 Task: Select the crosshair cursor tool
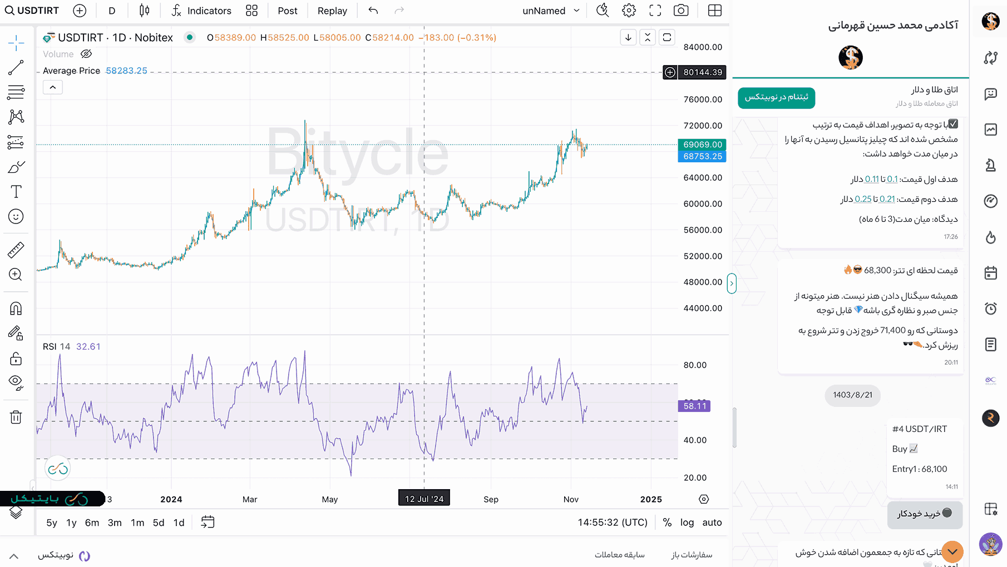click(16, 43)
